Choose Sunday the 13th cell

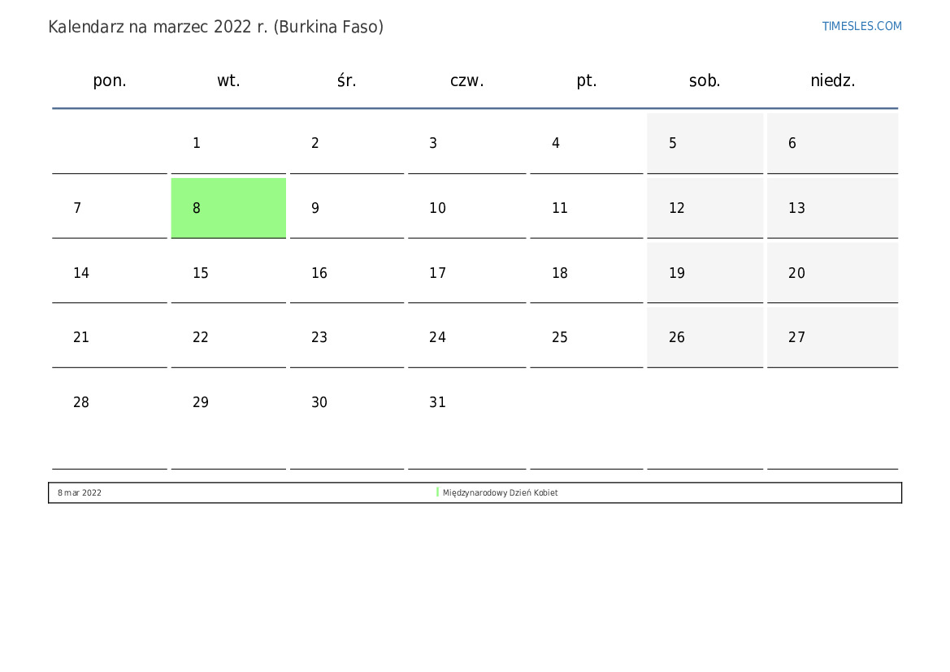coord(832,208)
